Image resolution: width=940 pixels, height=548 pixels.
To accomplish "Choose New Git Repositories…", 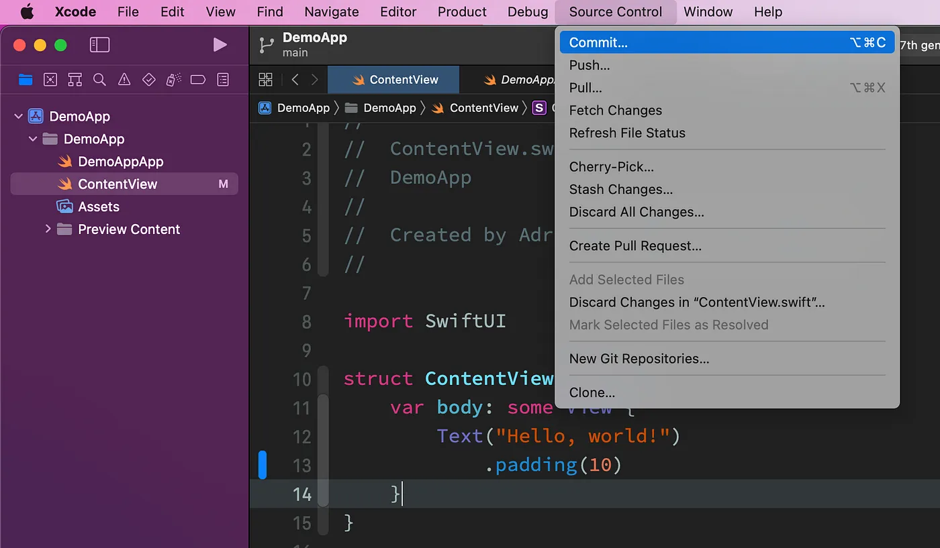I will pos(727,358).
